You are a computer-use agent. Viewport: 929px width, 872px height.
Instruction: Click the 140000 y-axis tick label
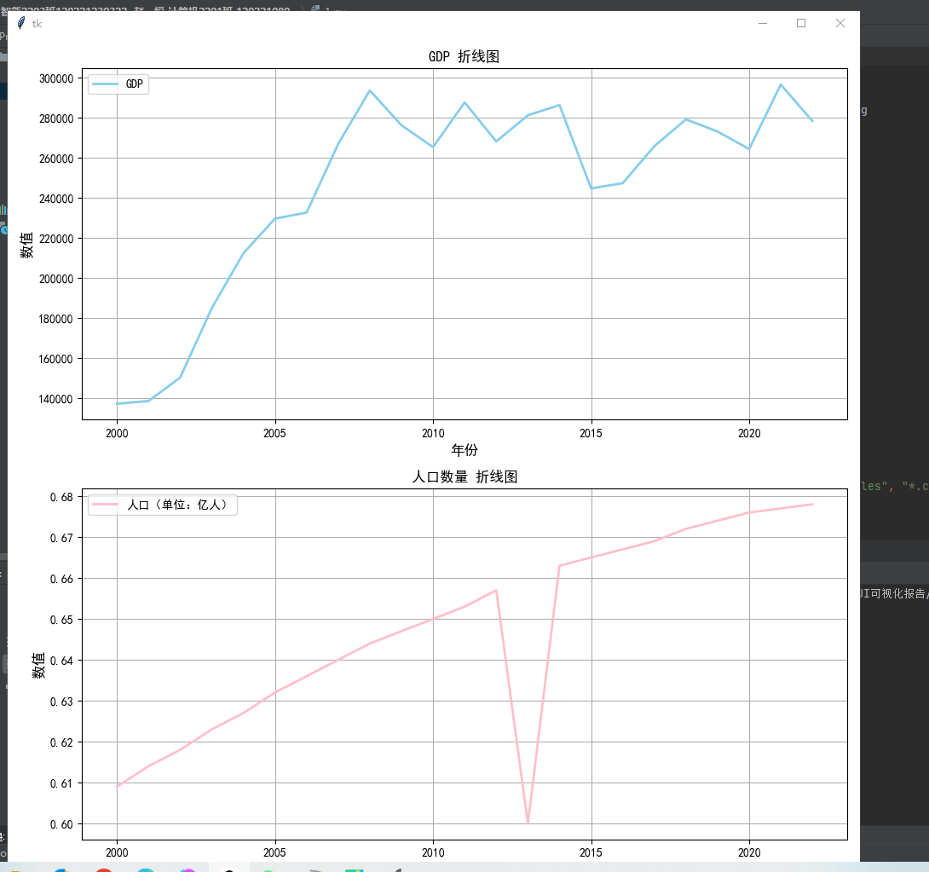(x=56, y=399)
